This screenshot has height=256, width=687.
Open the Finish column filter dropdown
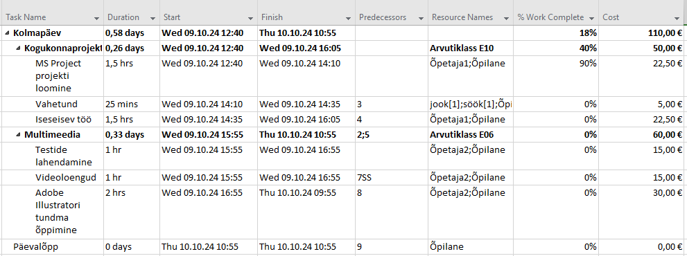tap(348, 18)
